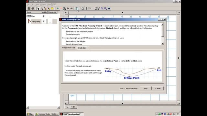Click the Name column header
This screenshot has width=207, height=116.
[x=34, y=12]
